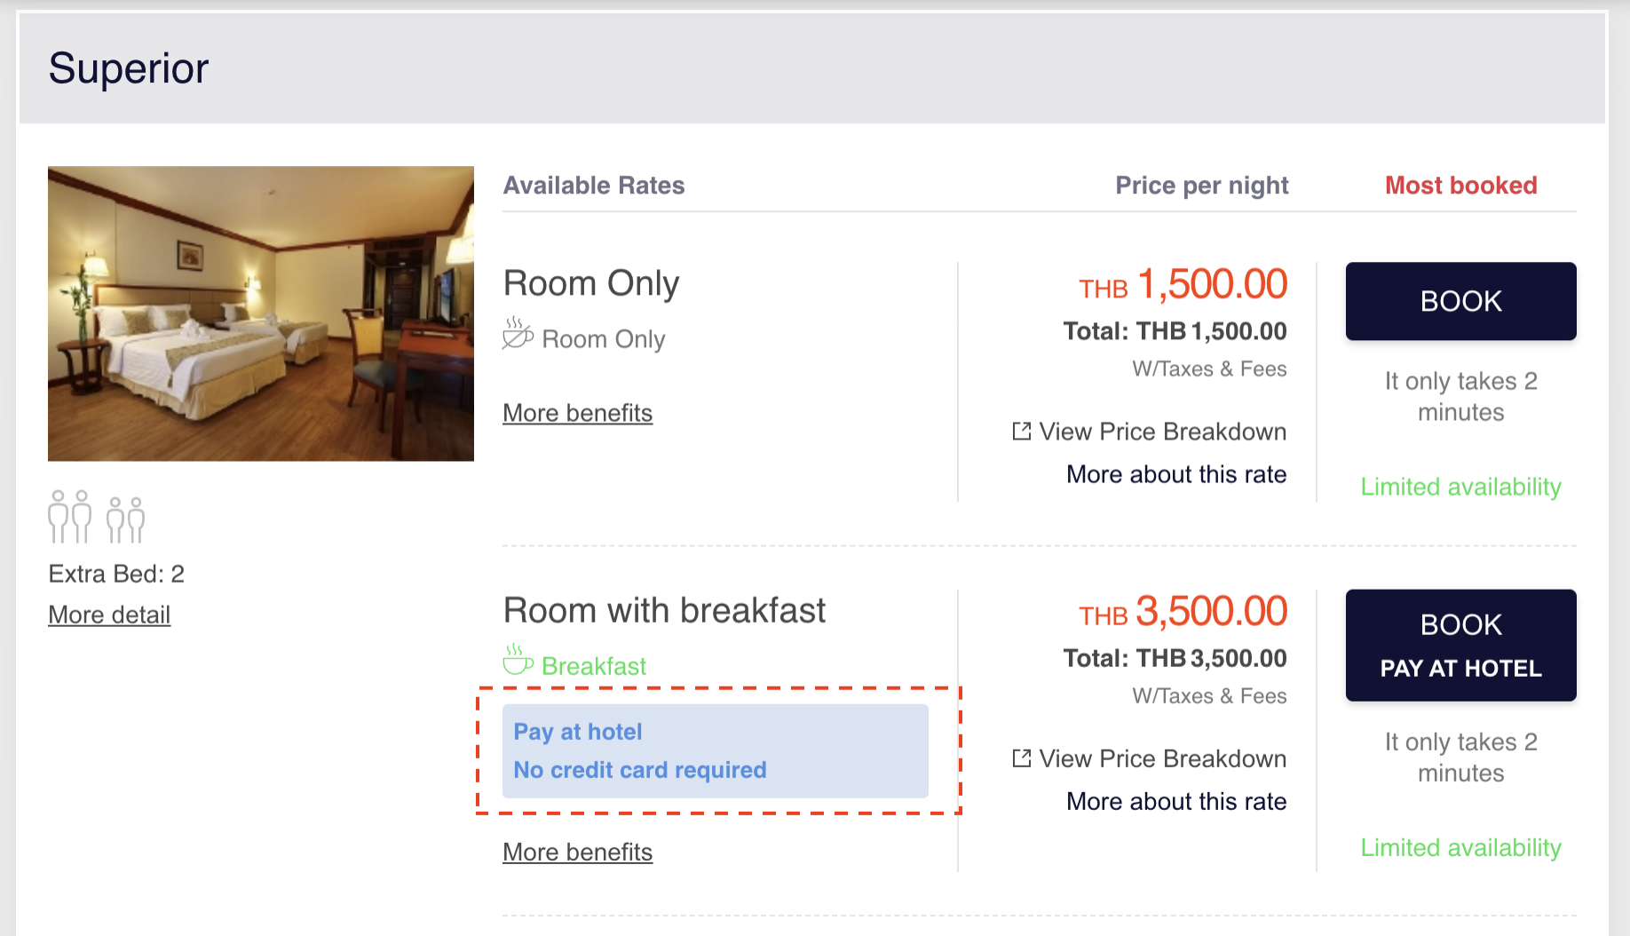Show More benefits for Room with breakfast
Viewport: 1630px width, 936px height.
click(577, 852)
